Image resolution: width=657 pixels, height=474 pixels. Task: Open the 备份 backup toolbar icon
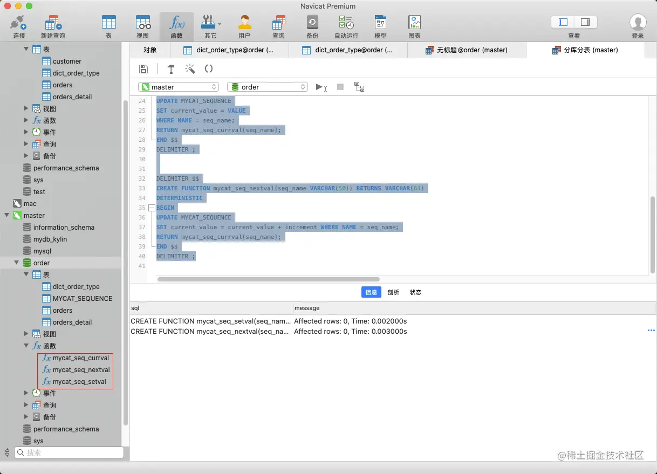coord(312,26)
